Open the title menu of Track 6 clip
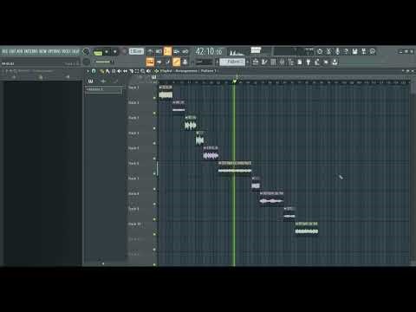Viewport: 416px width, 312px height. pos(235,163)
